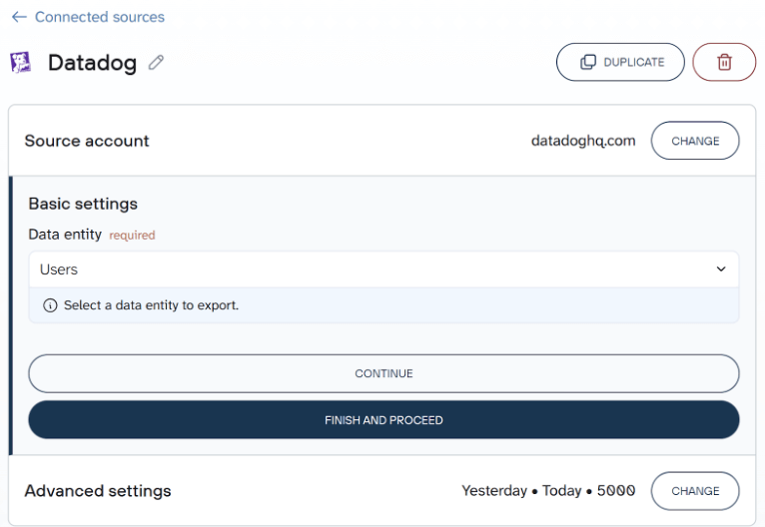Open the Data entity dropdown
This screenshot has height=527, width=765.
tap(383, 269)
